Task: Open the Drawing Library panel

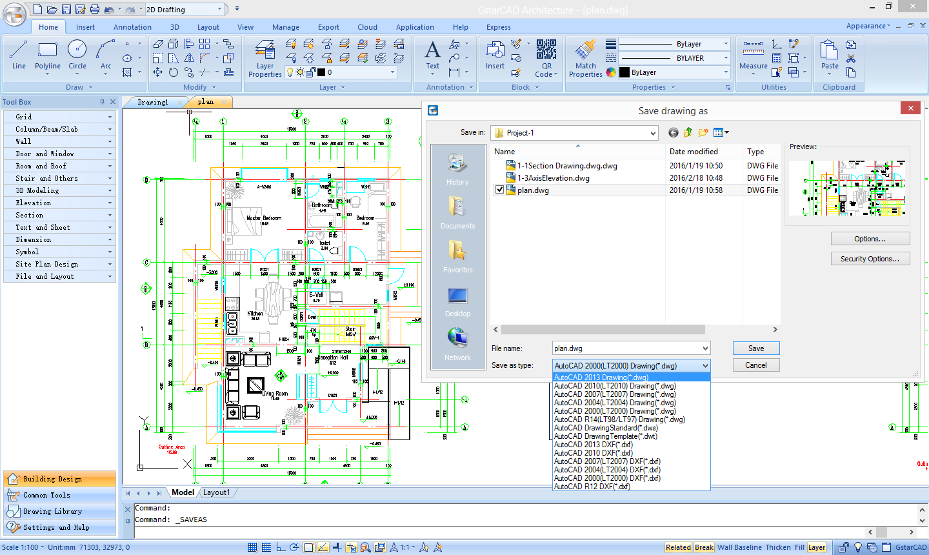Action: [x=59, y=511]
